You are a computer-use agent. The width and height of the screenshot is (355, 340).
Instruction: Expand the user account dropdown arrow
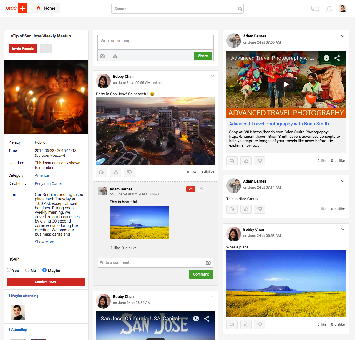pos(351,9)
